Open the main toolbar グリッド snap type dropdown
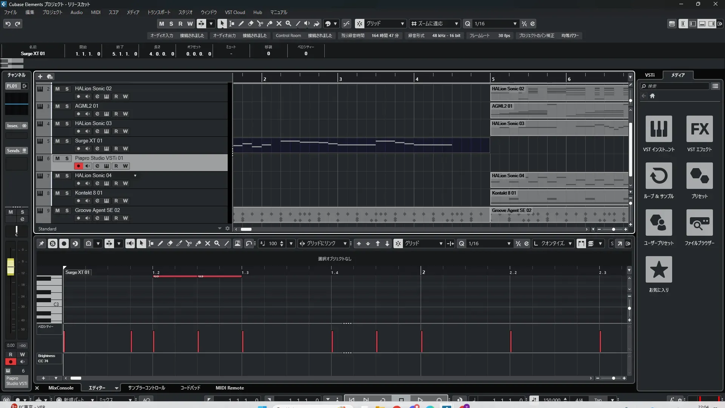The width and height of the screenshot is (725, 408). point(403,24)
